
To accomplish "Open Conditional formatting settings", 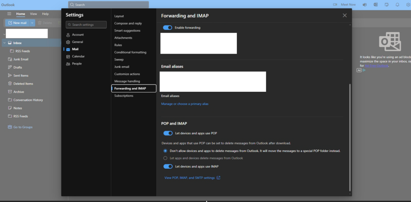I will (x=130, y=52).
